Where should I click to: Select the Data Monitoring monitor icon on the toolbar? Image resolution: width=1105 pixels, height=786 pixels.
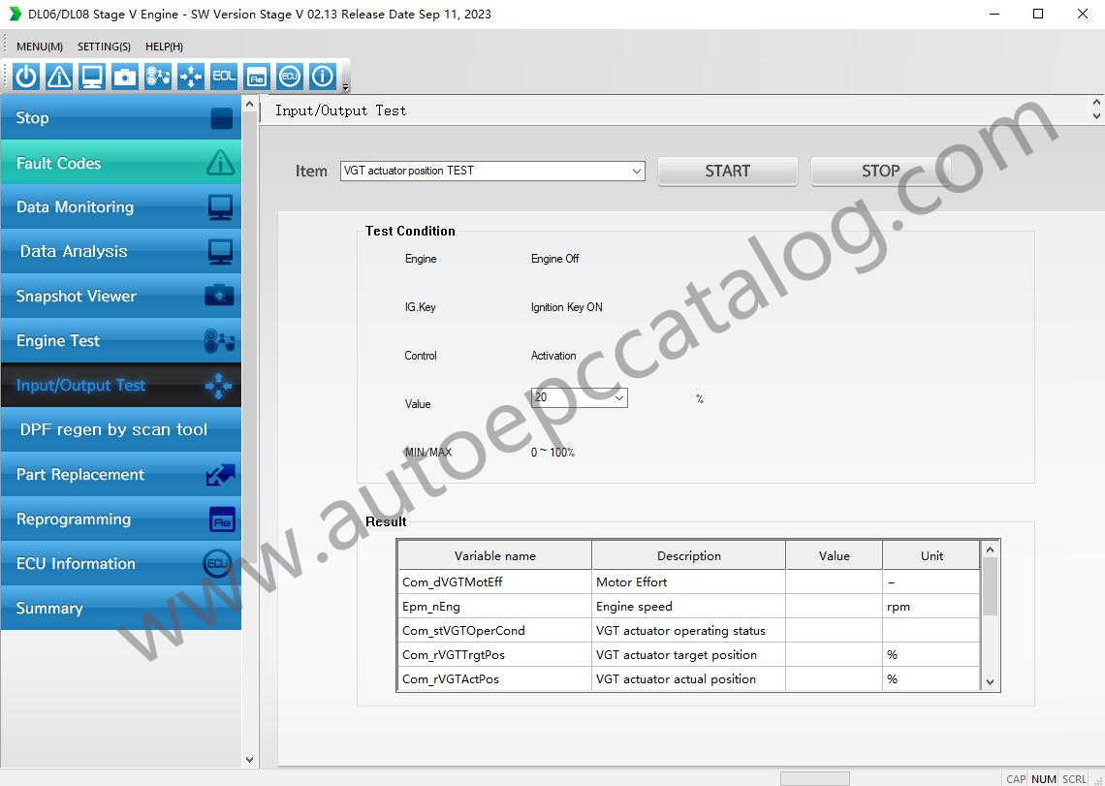click(91, 76)
